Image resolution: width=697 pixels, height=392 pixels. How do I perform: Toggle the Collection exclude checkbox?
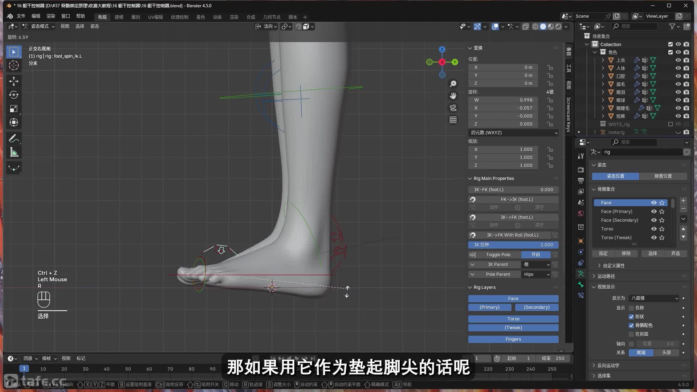[670, 44]
